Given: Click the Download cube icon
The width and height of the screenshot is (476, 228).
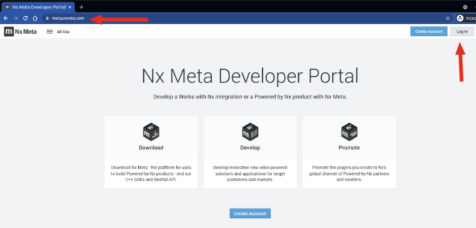Looking at the screenshot, I should (x=151, y=132).
